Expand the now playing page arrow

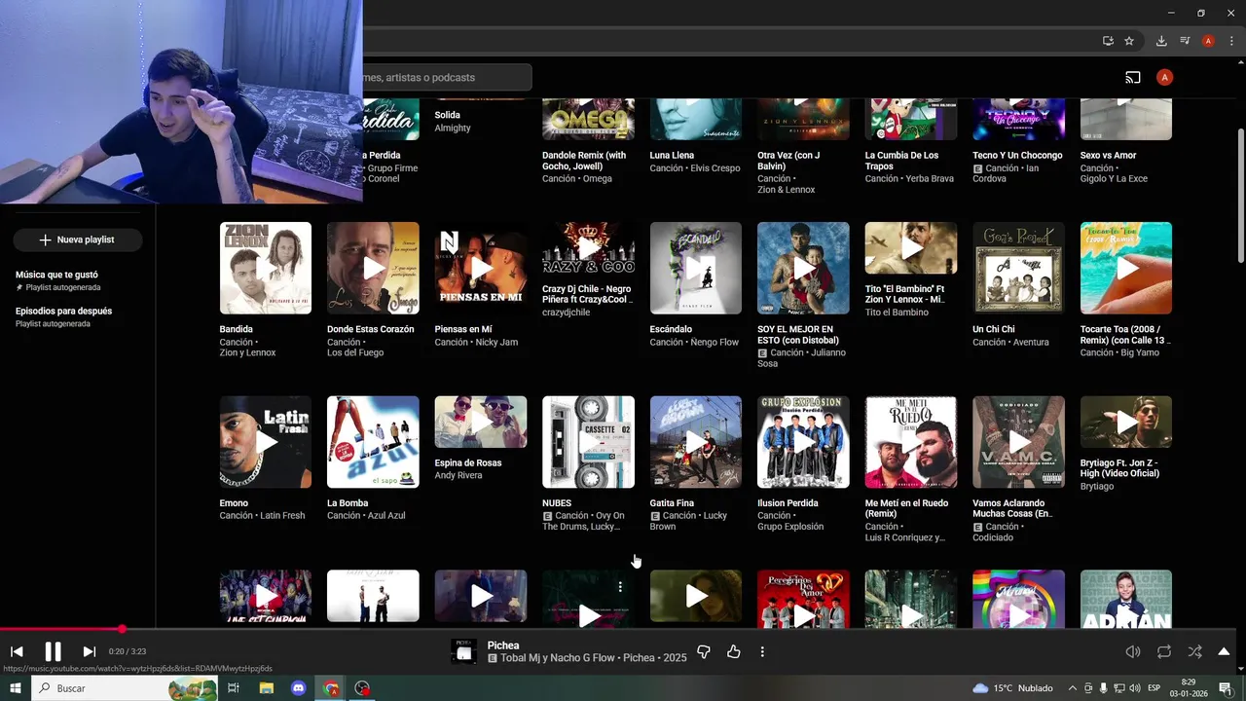point(1224,651)
